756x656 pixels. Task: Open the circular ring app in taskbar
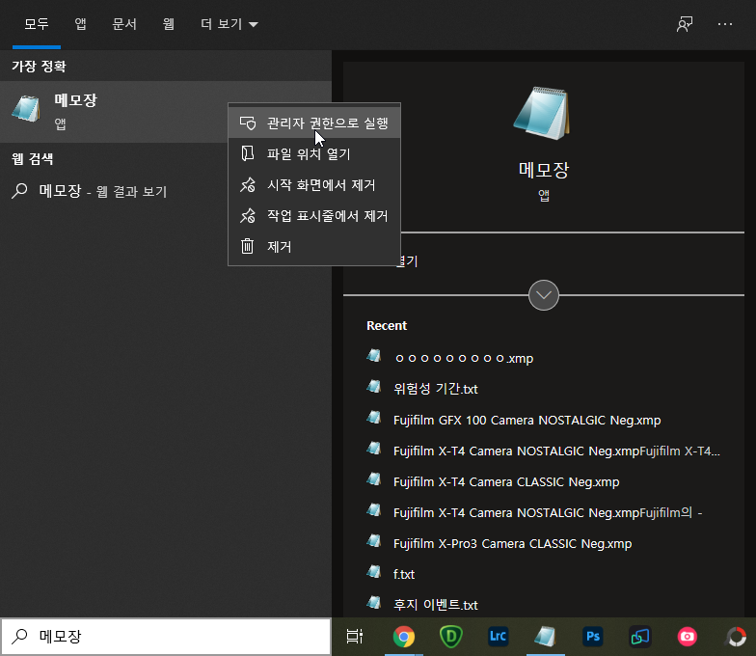click(x=737, y=637)
